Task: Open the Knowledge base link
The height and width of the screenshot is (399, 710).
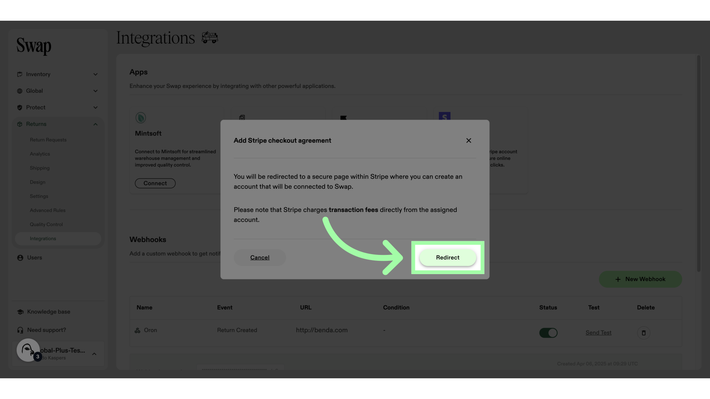Action: (48, 312)
